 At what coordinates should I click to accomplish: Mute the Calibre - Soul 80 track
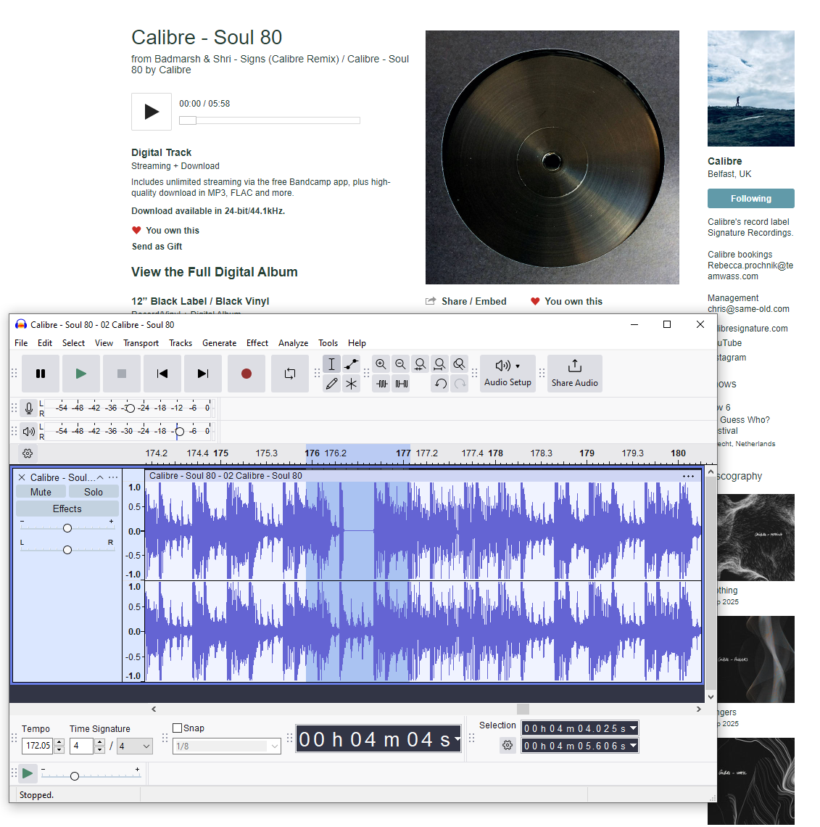[41, 492]
